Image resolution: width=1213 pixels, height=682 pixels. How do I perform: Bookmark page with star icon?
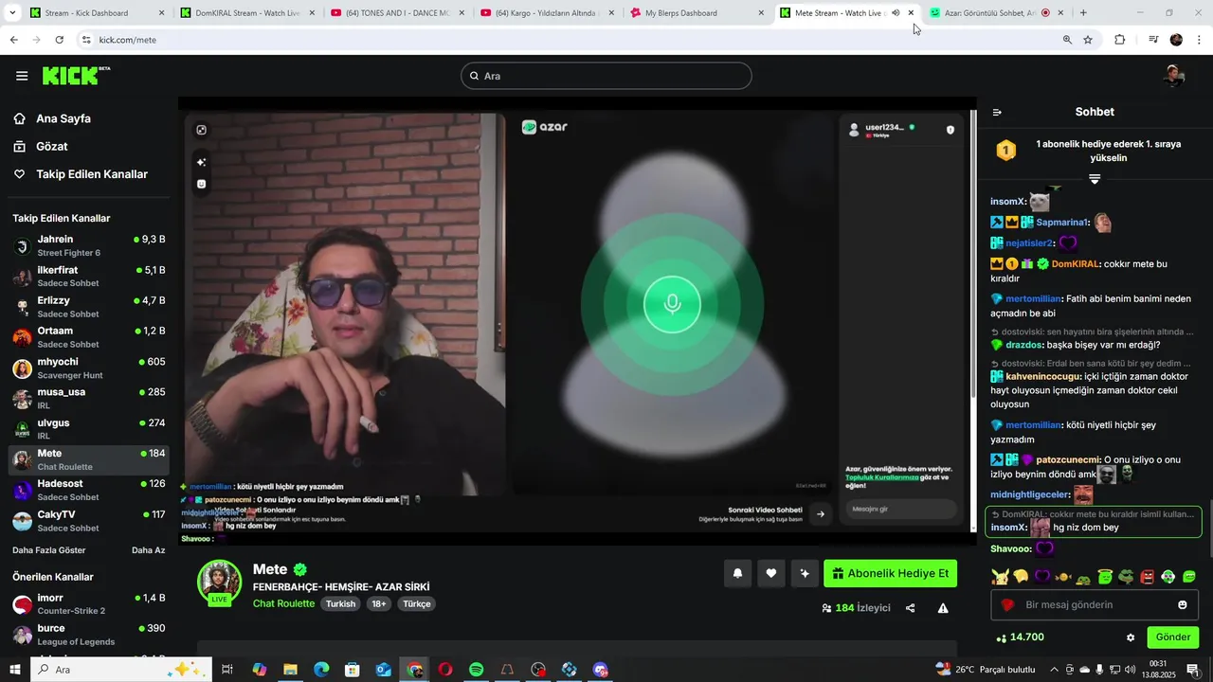1088,40
